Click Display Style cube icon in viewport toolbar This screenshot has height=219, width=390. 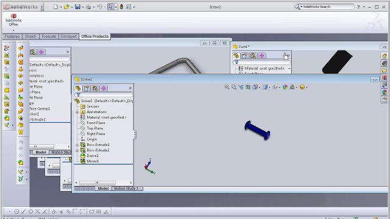click(265, 87)
